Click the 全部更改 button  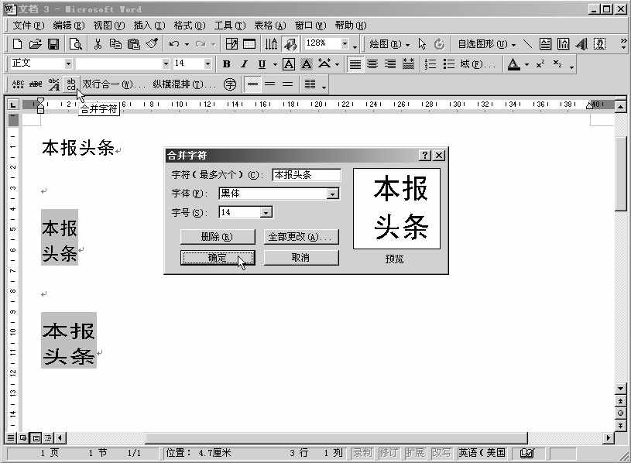(302, 236)
